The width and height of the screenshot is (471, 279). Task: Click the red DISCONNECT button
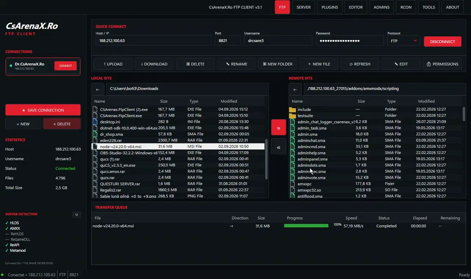(x=443, y=41)
